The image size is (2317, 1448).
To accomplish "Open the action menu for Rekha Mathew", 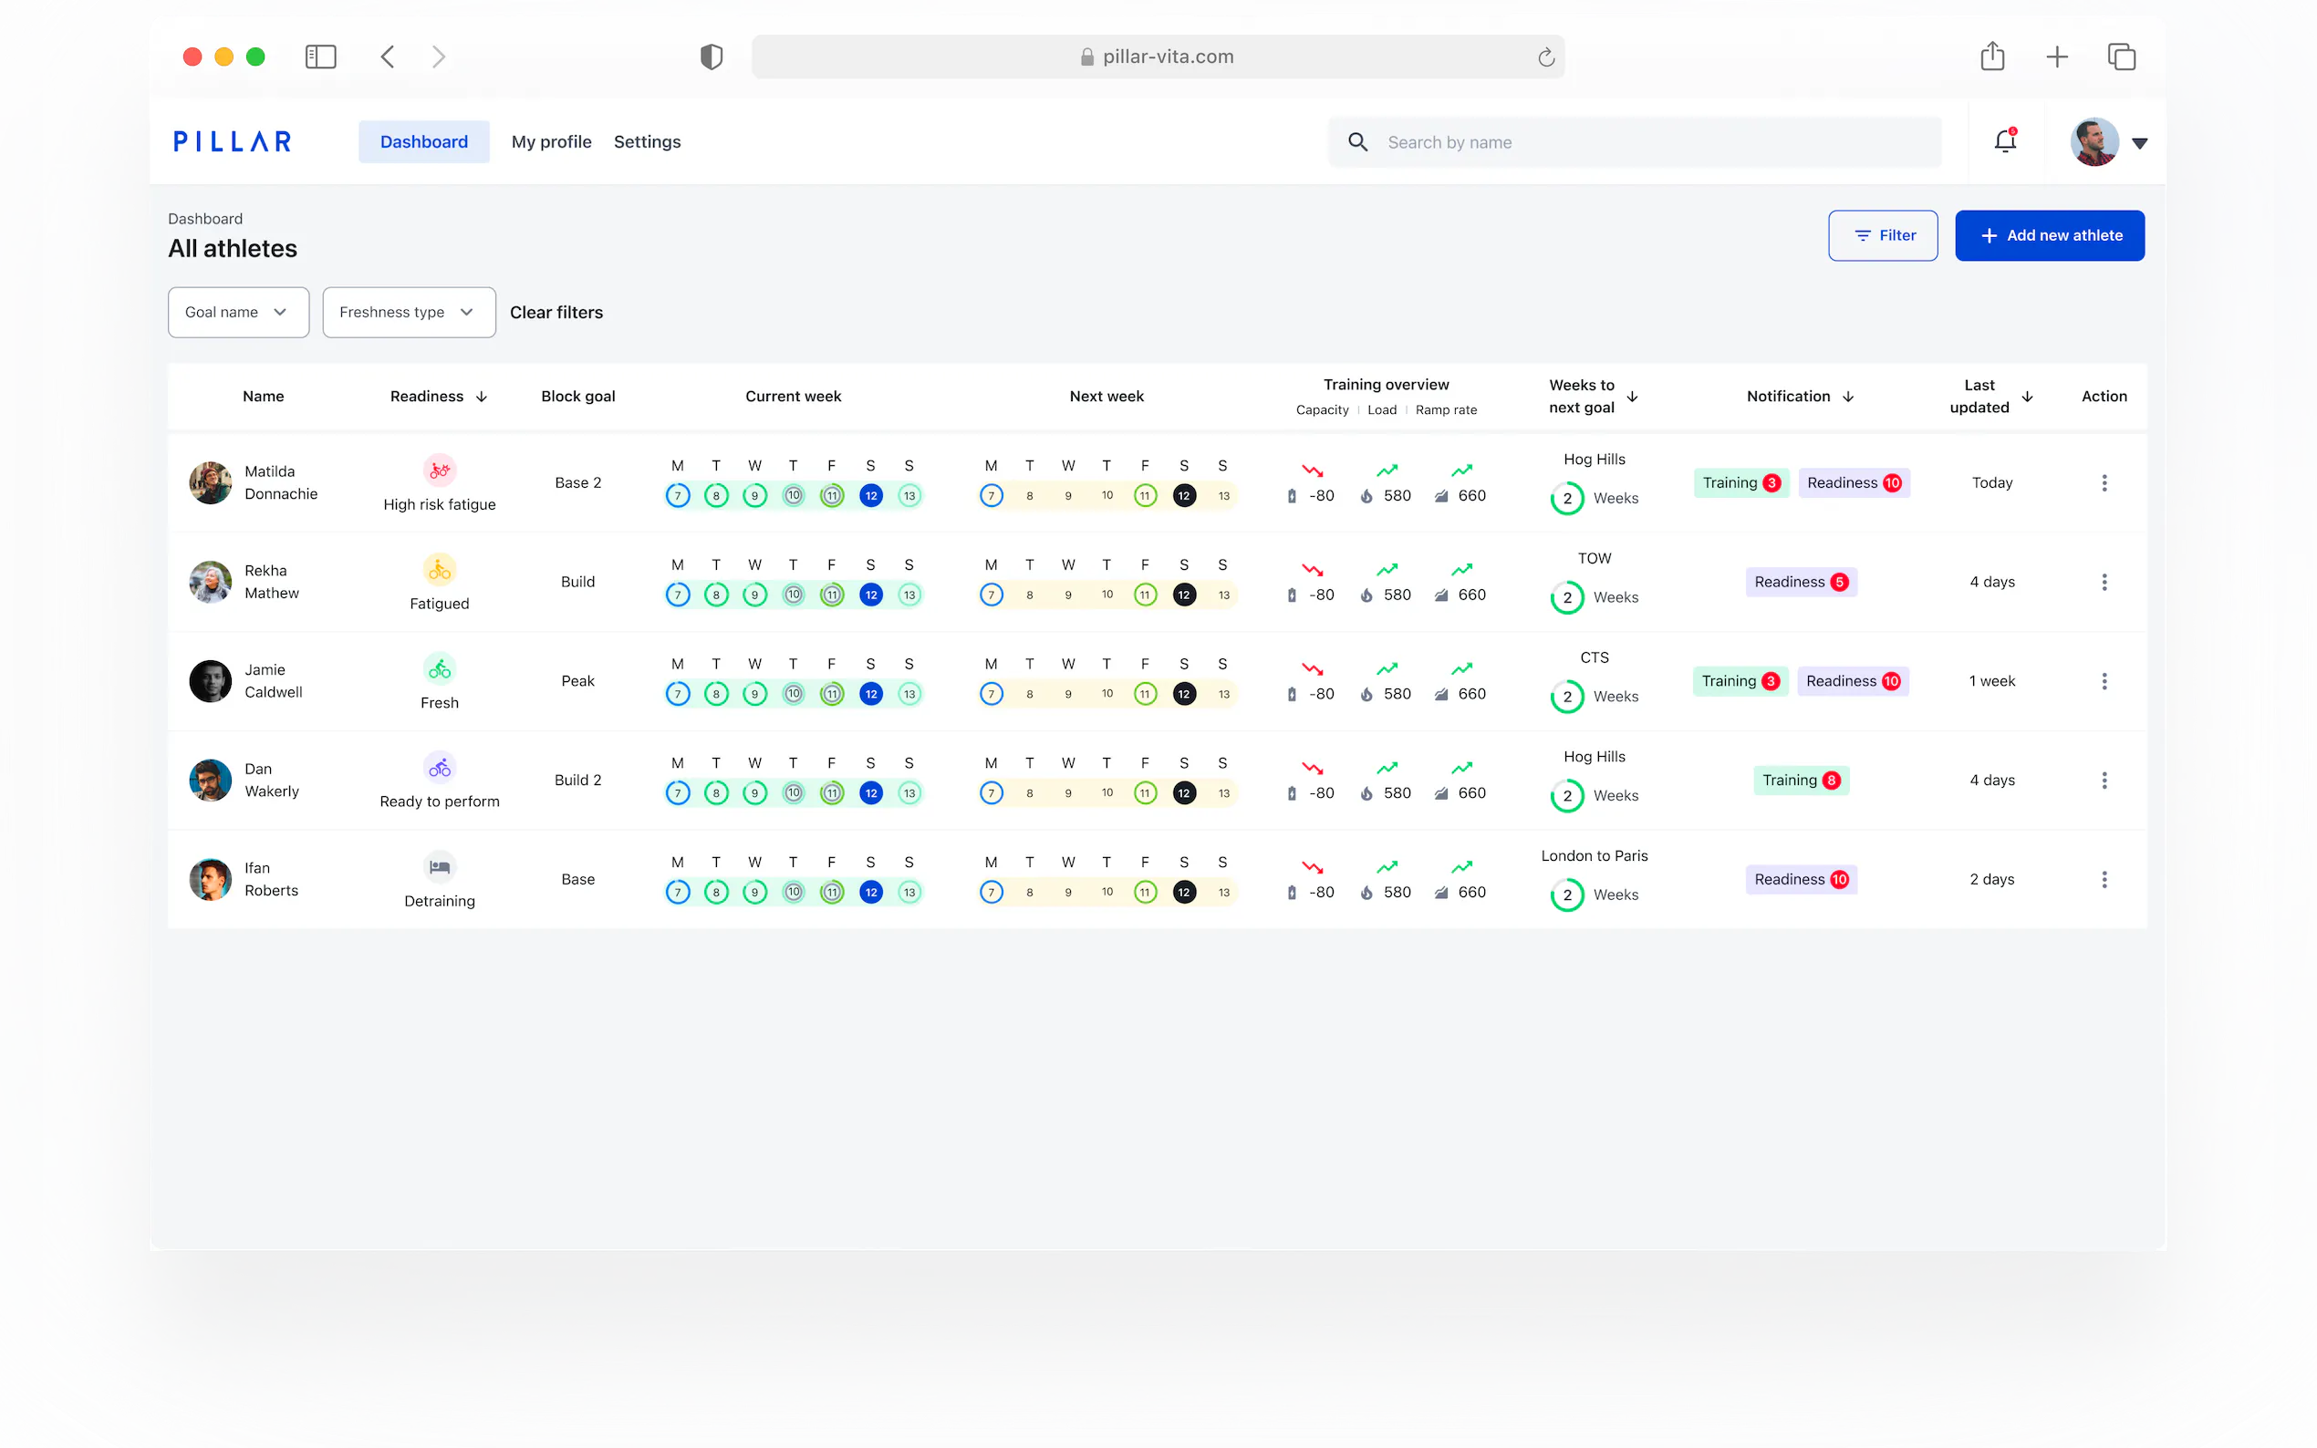I will [x=2104, y=583].
